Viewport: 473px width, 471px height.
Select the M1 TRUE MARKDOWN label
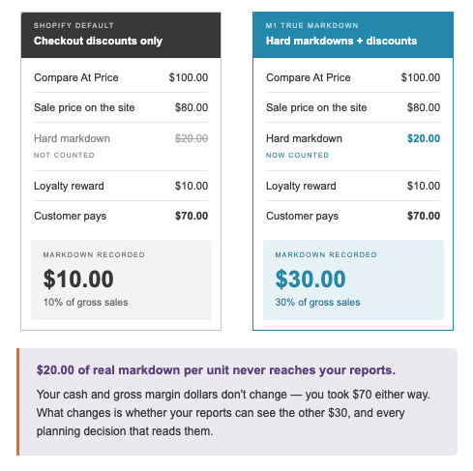(x=312, y=25)
